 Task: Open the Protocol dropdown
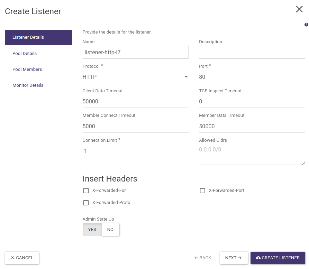pyautogui.click(x=135, y=77)
